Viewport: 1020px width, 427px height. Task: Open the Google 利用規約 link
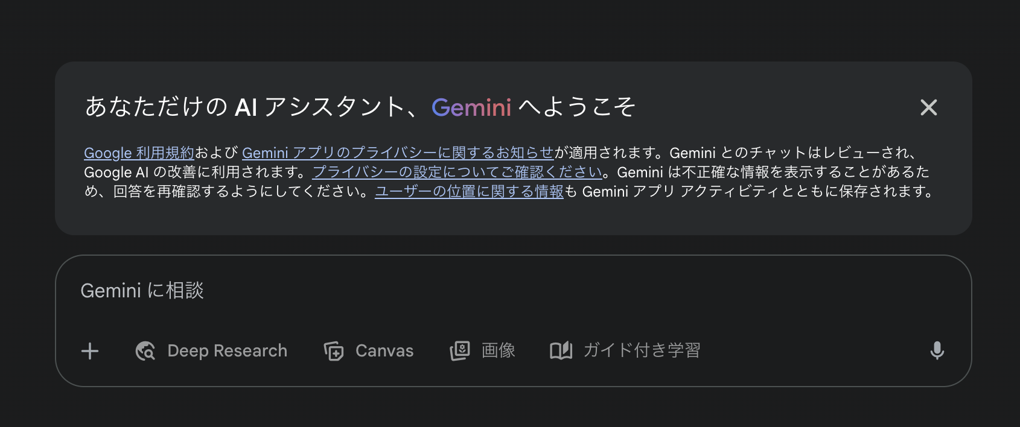pos(138,153)
